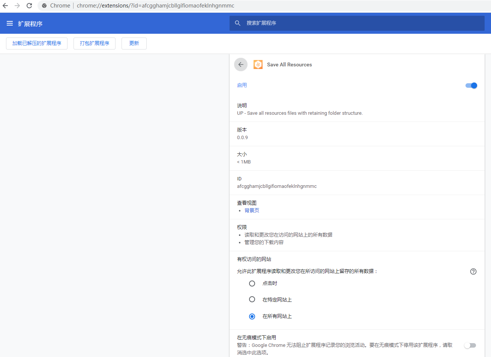Click the Save All Resources extension icon
Viewport: 491px width, 357px height.
[x=258, y=64]
